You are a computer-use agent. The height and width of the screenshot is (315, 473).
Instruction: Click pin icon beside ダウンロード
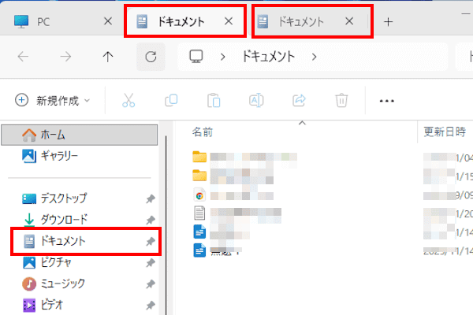click(151, 220)
